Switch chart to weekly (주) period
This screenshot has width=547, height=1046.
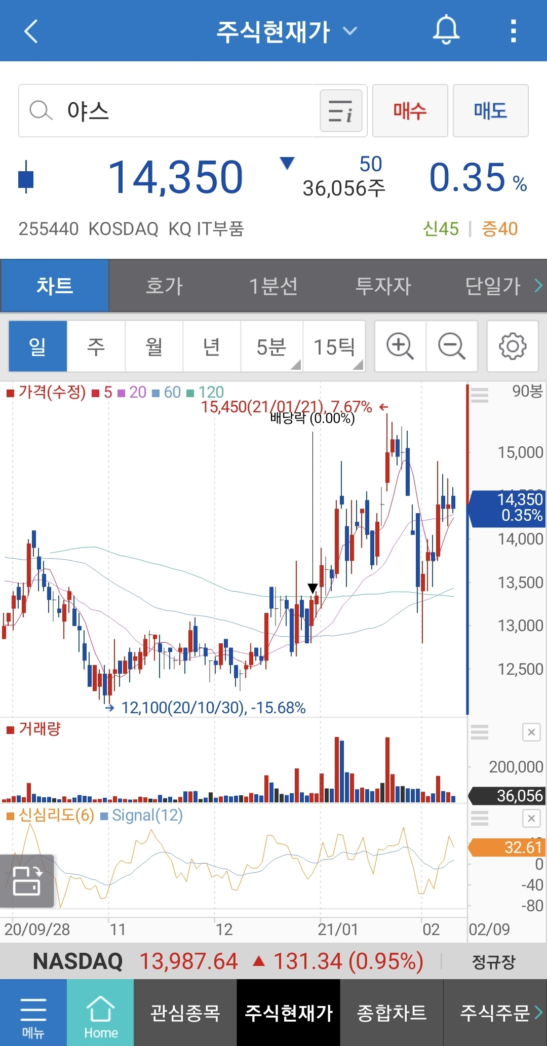tap(96, 346)
